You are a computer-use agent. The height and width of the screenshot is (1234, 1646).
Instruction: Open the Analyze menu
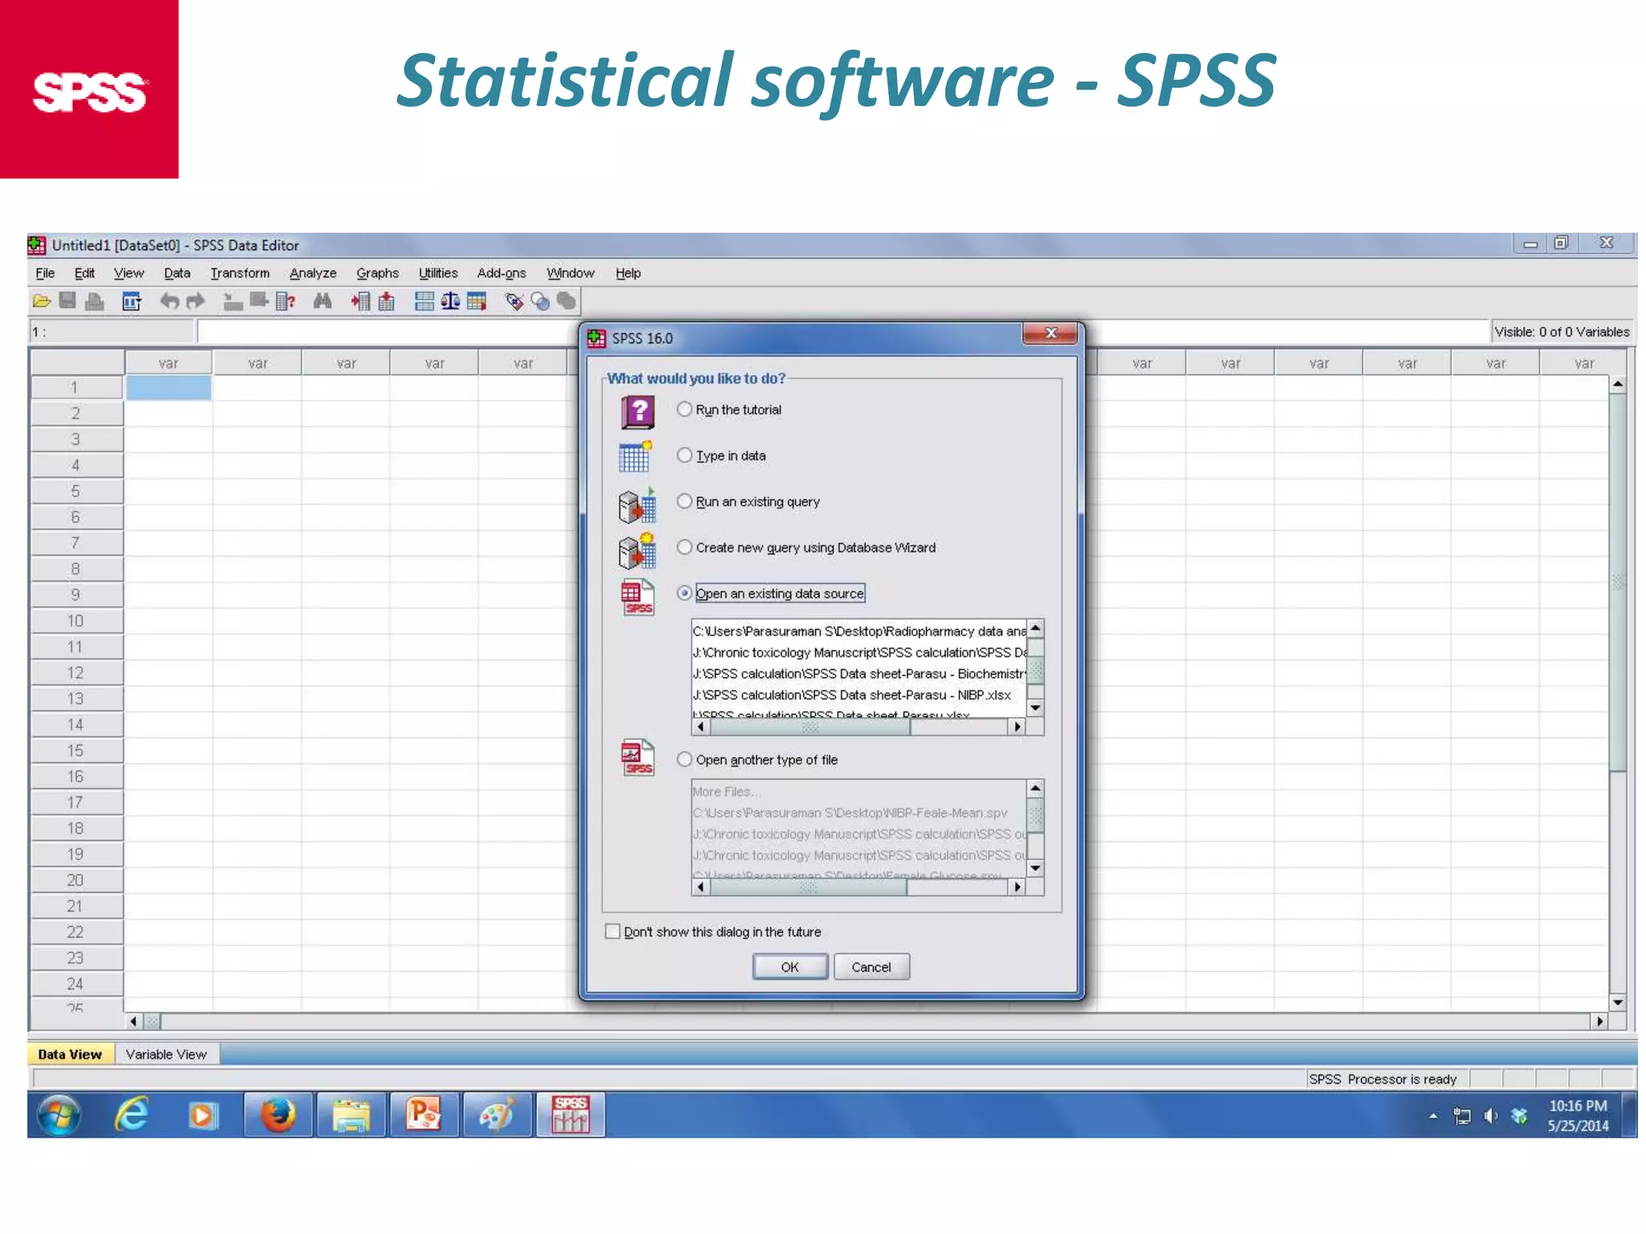click(313, 273)
